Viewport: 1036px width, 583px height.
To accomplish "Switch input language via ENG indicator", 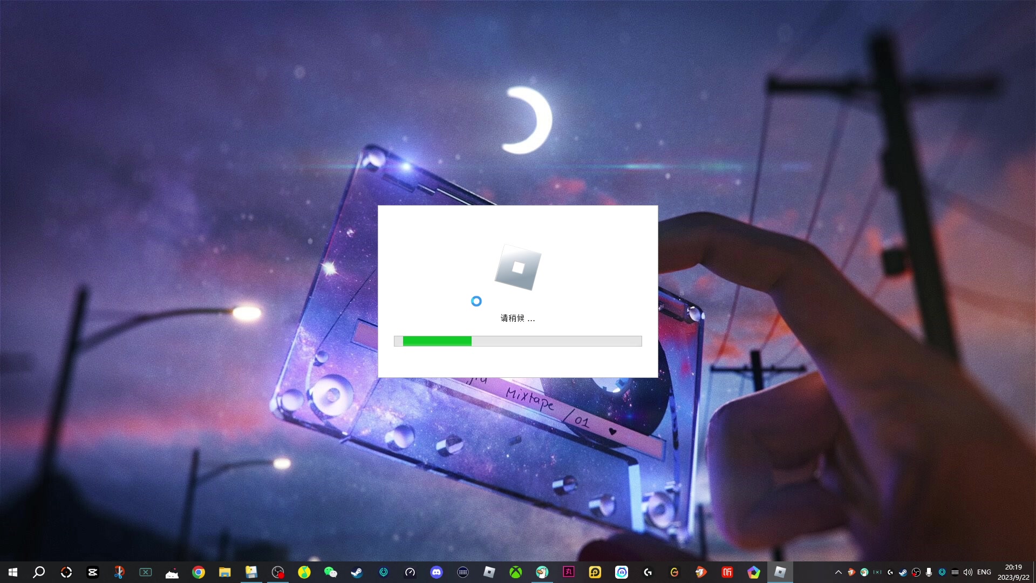I will tap(984, 572).
